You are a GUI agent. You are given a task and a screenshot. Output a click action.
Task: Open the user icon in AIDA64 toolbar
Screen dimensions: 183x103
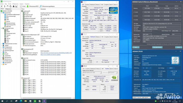coord(13,6)
